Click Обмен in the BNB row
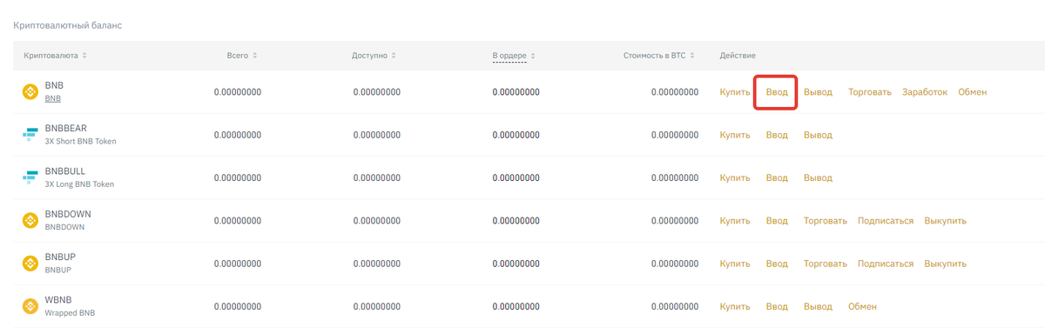This screenshot has width=1045, height=334. [x=973, y=92]
